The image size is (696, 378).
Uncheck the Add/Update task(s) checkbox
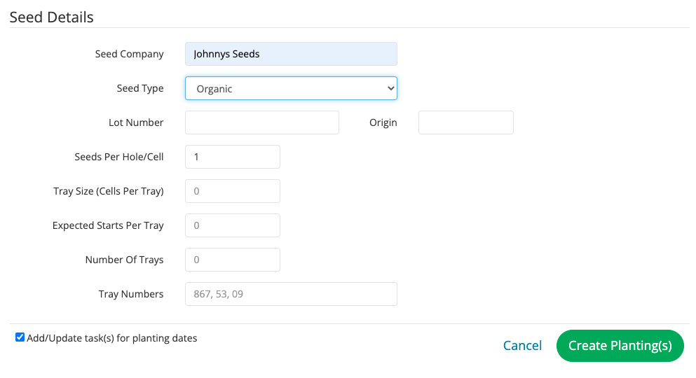point(20,337)
